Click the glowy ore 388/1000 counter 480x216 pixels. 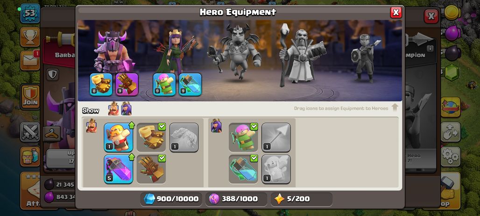click(x=236, y=199)
